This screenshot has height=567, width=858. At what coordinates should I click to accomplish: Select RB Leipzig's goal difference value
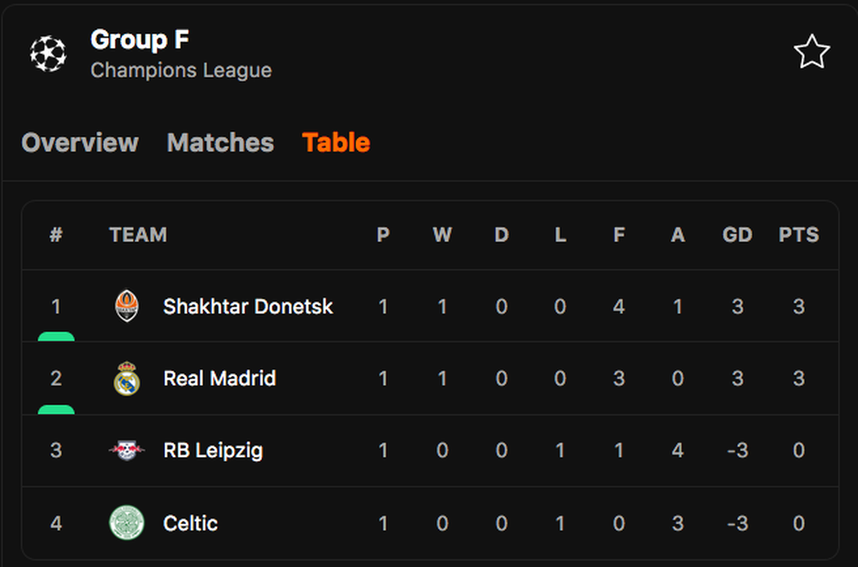pos(738,451)
